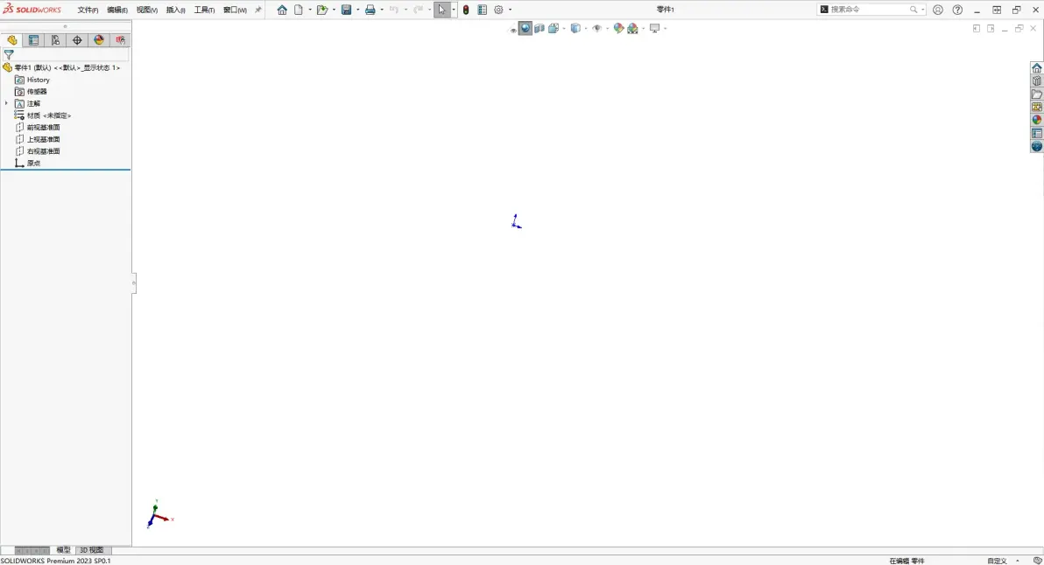Open the ConfigurationManager panel tab
This screenshot has height=565, width=1044.
[55, 40]
